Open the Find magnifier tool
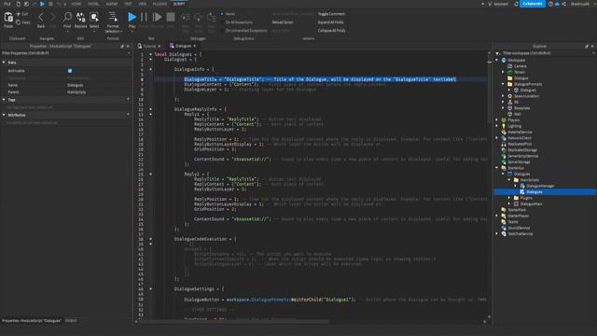The image size is (597, 336). pos(67,17)
